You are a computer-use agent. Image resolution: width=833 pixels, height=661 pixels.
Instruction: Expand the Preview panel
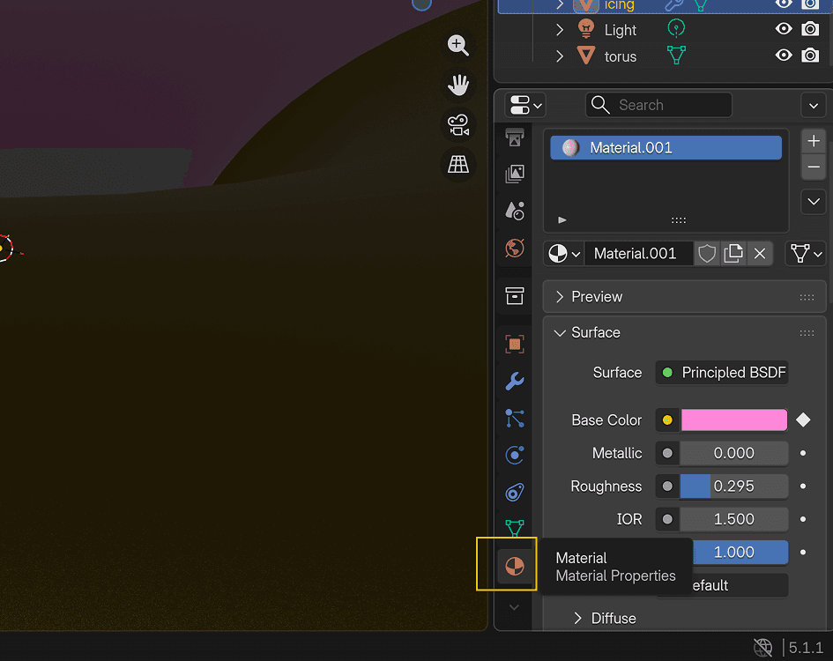tap(560, 297)
